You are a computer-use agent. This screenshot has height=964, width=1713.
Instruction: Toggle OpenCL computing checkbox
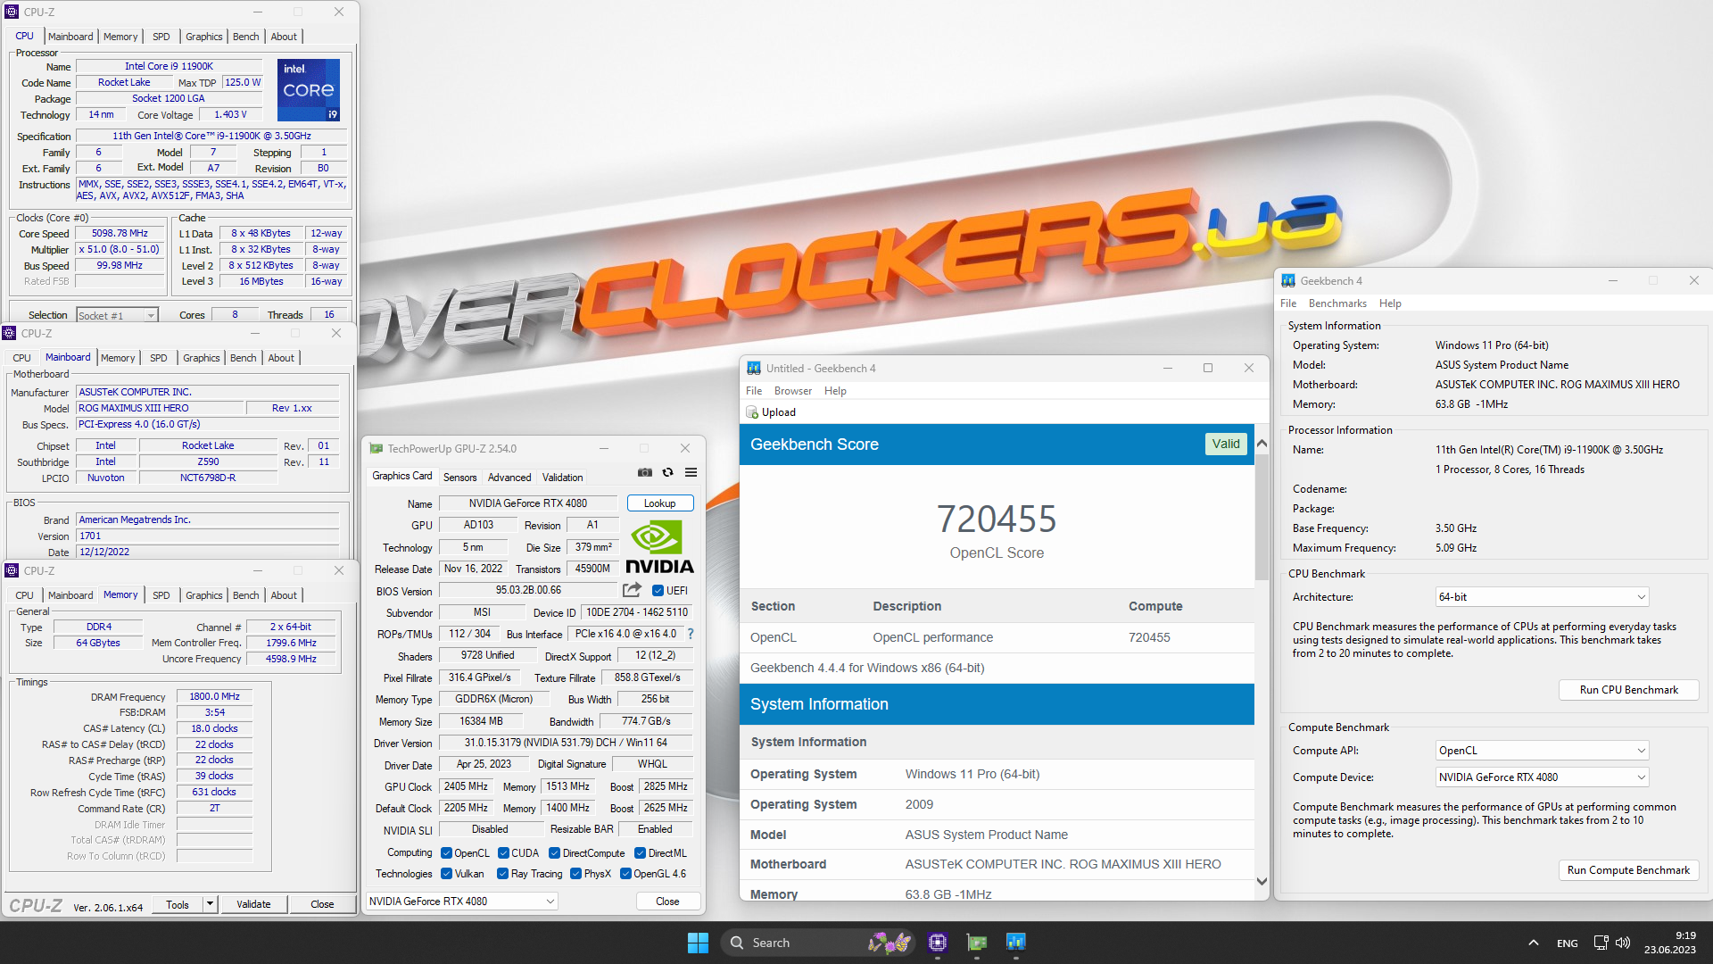(446, 853)
